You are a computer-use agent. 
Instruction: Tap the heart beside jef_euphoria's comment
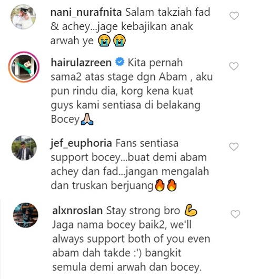(234, 147)
